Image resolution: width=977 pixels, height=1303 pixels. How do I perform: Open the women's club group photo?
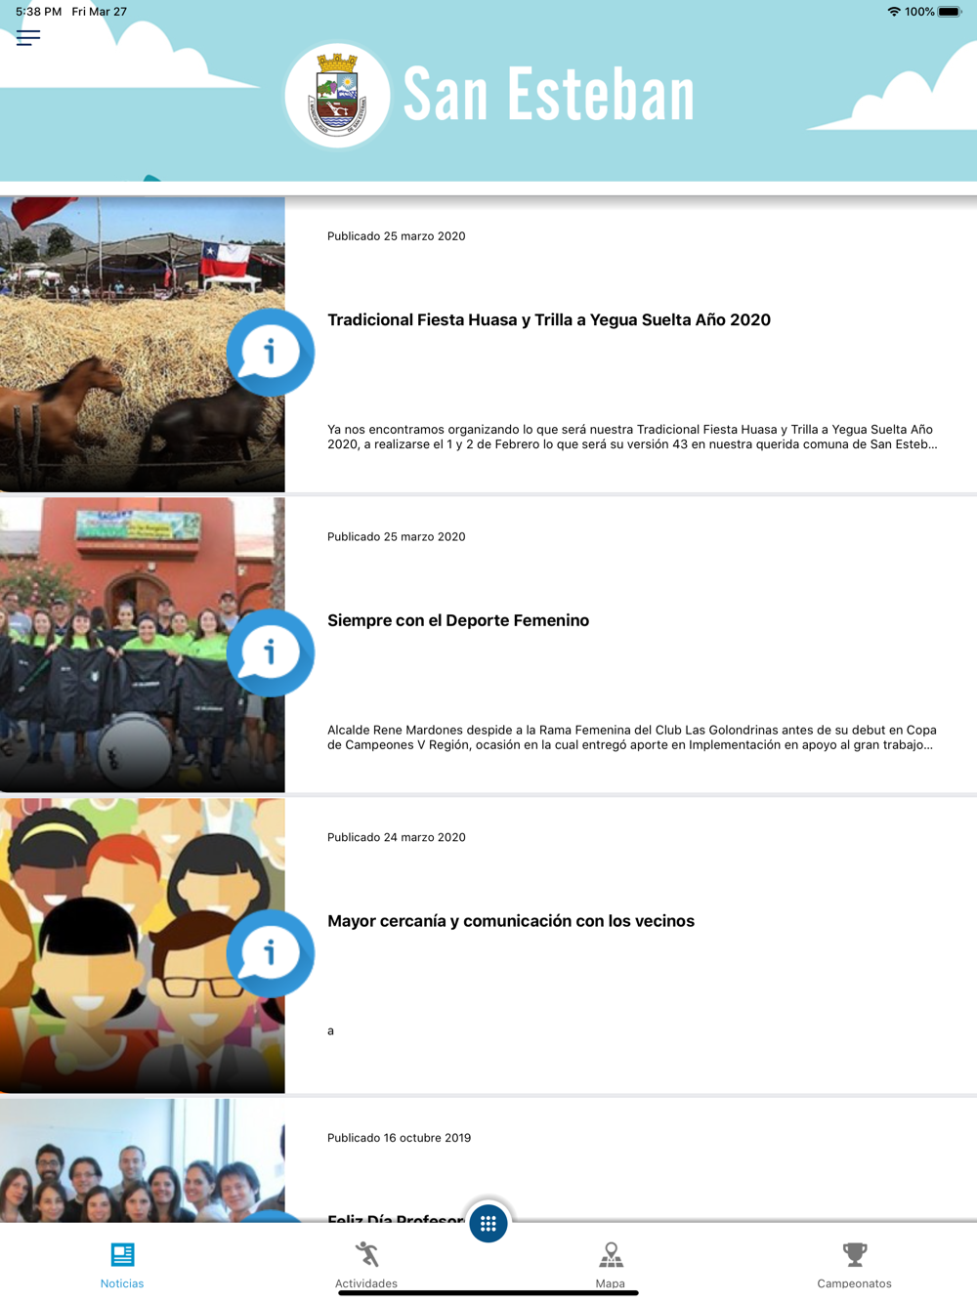click(x=143, y=645)
